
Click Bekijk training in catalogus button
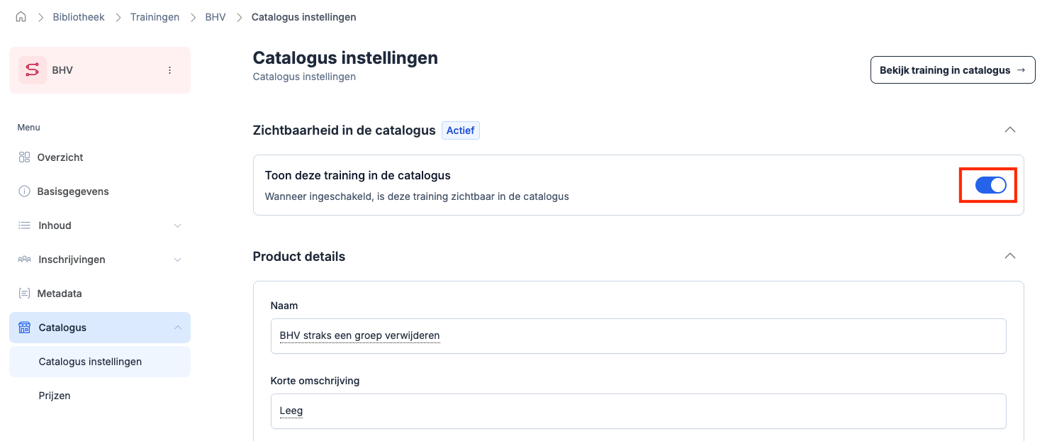tap(952, 70)
